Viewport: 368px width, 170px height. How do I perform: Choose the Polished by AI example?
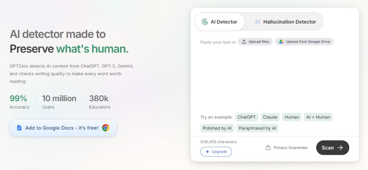pyautogui.click(x=217, y=128)
